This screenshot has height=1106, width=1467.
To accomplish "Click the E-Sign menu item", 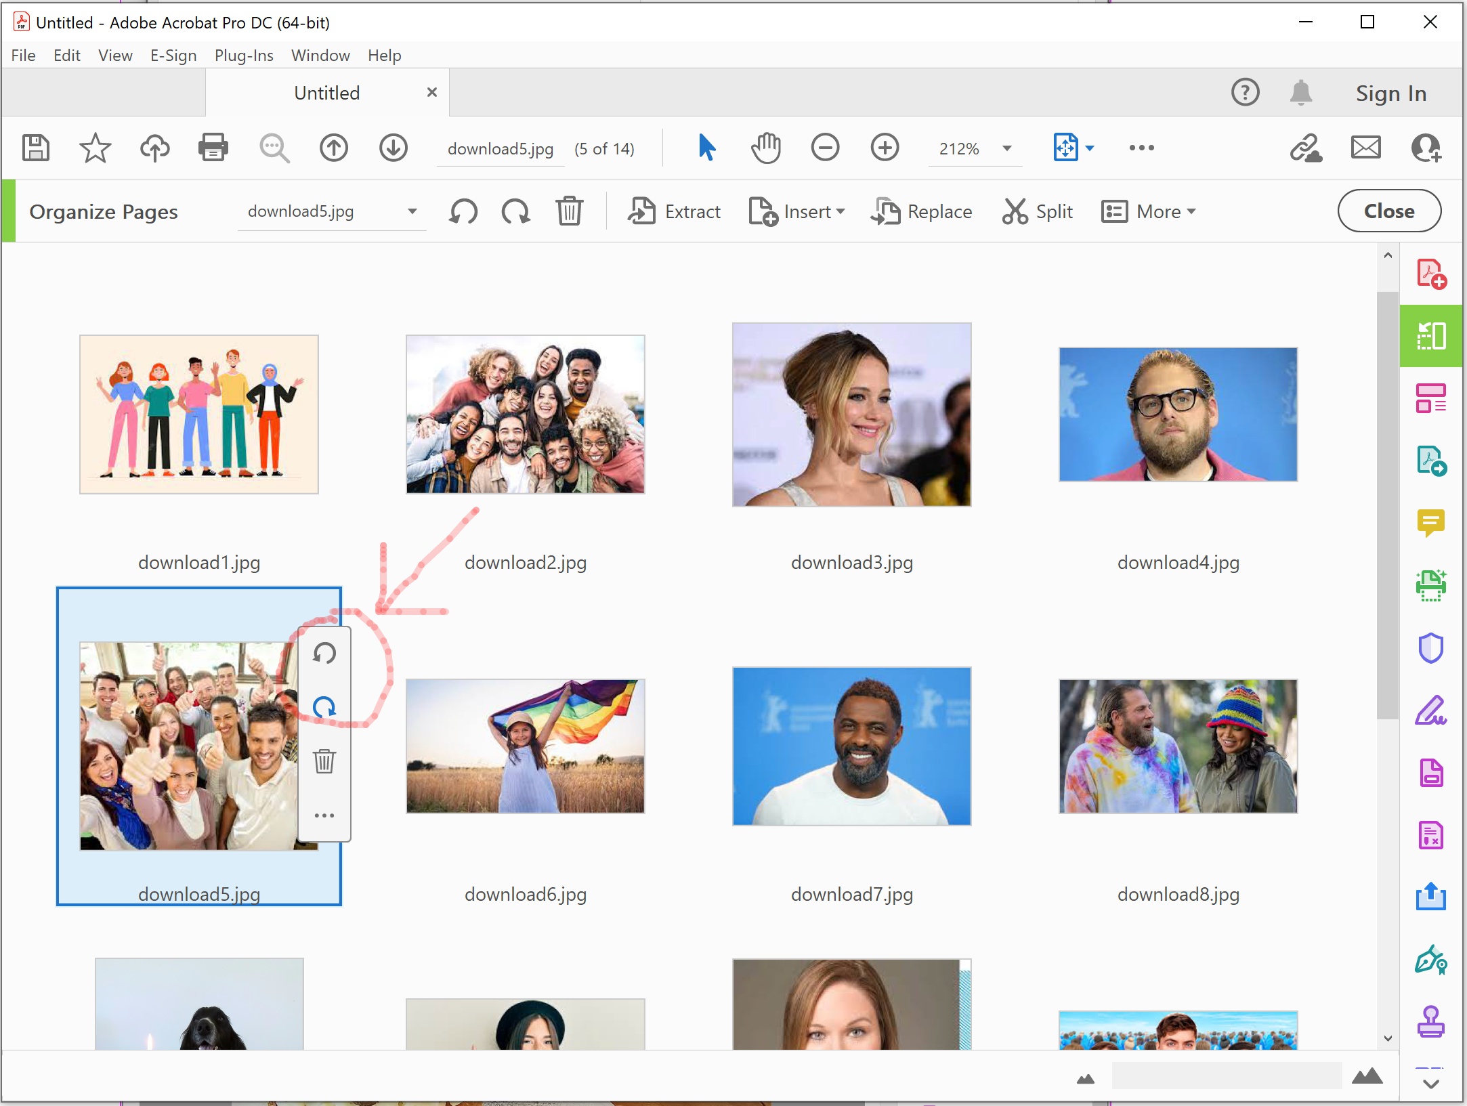I will pyautogui.click(x=172, y=55).
